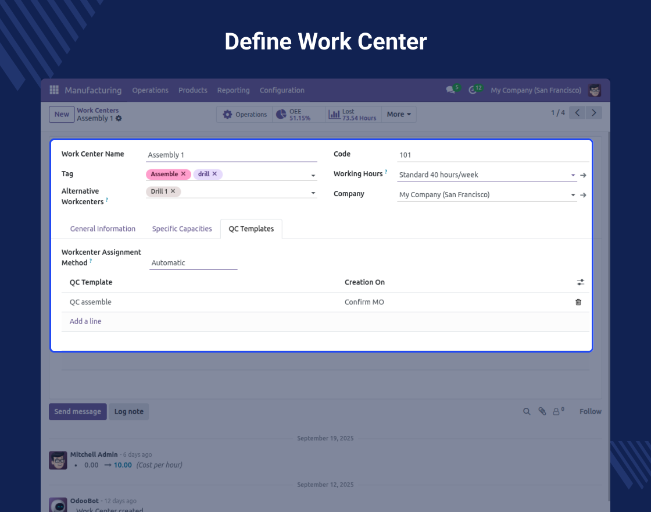Remove the Drill 1 alternative workcenter

173,191
